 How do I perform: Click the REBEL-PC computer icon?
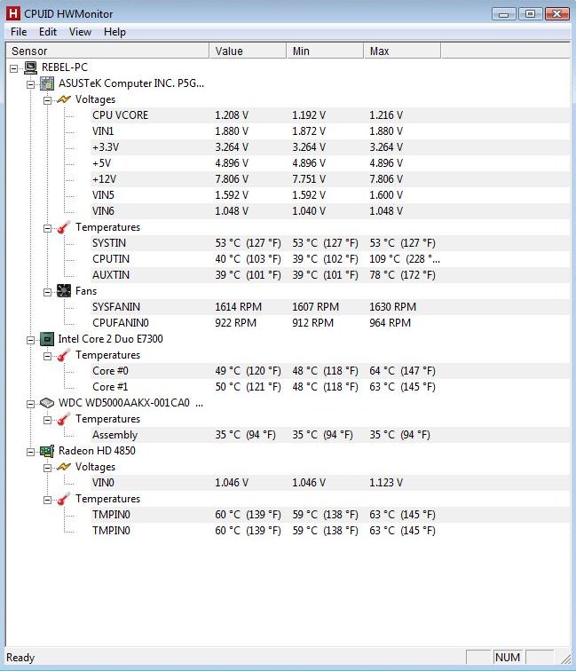pos(30,67)
